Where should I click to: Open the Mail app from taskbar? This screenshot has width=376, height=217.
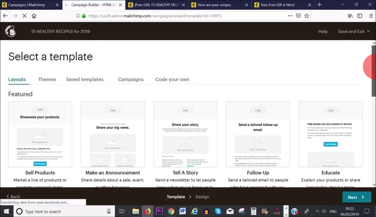tap(230, 211)
